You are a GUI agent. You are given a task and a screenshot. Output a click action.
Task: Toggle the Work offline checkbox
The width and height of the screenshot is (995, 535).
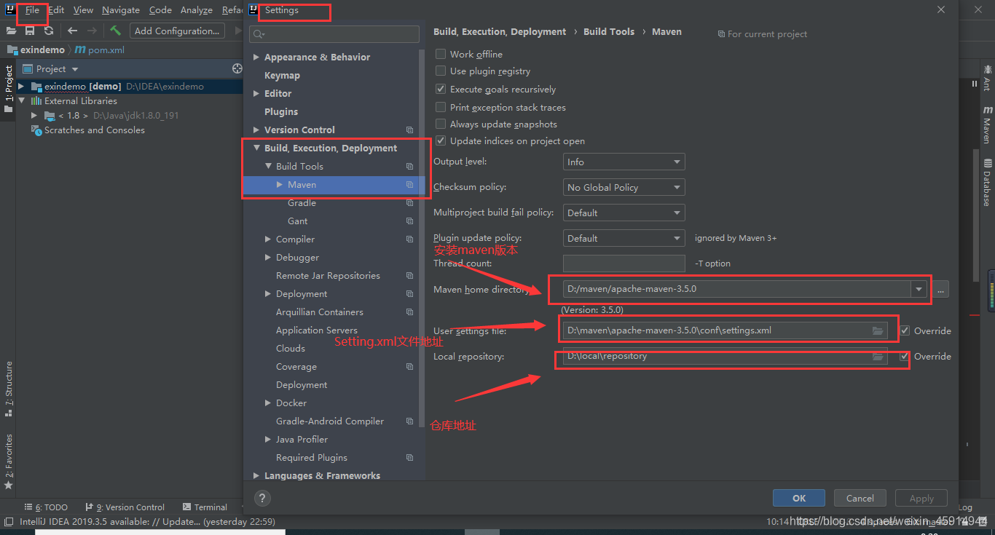(441, 54)
